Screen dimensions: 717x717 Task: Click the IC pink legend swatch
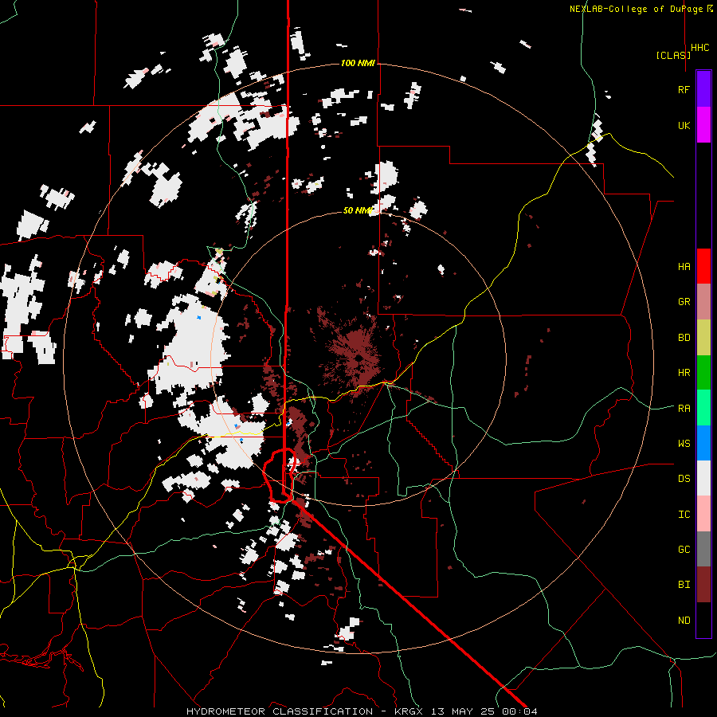click(x=703, y=514)
